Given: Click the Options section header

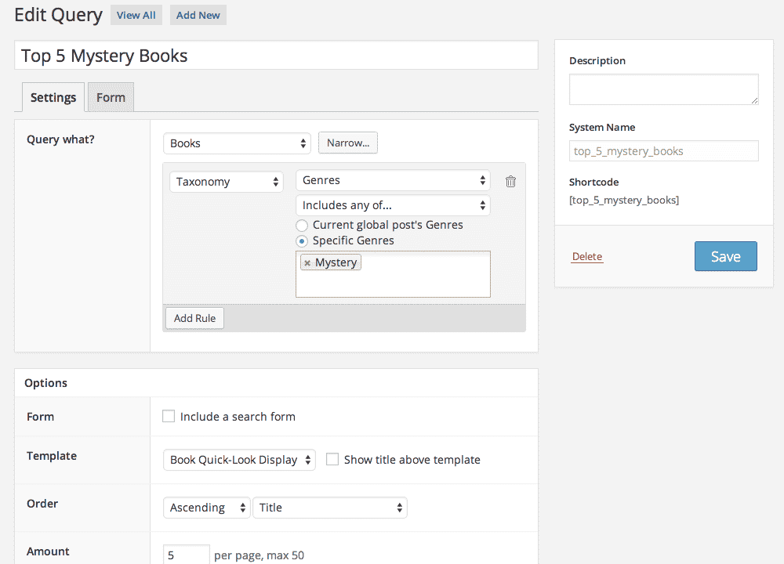Looking at the screenshot, I should tap(46, 383).
